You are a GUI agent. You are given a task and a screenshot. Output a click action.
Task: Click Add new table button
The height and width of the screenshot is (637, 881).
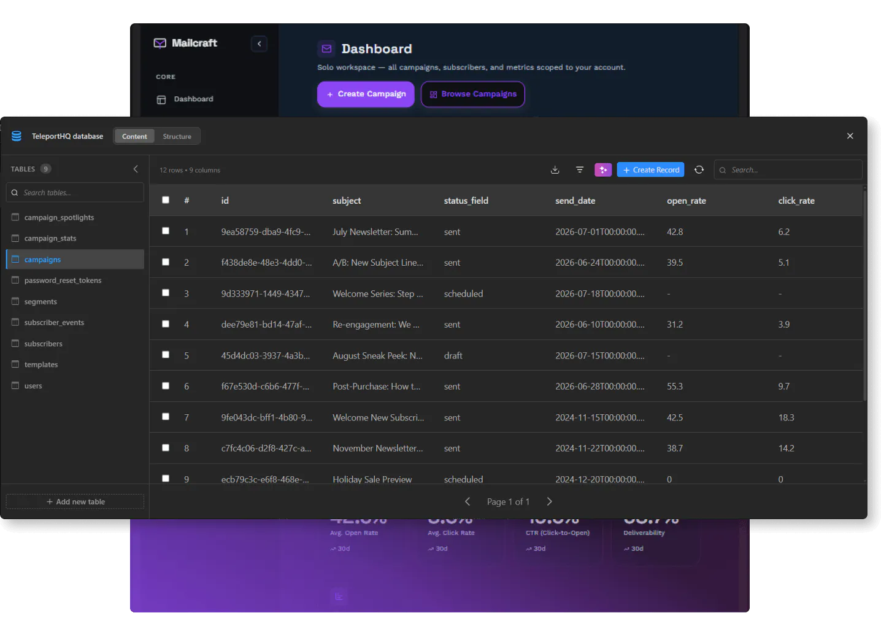[75, 501]
